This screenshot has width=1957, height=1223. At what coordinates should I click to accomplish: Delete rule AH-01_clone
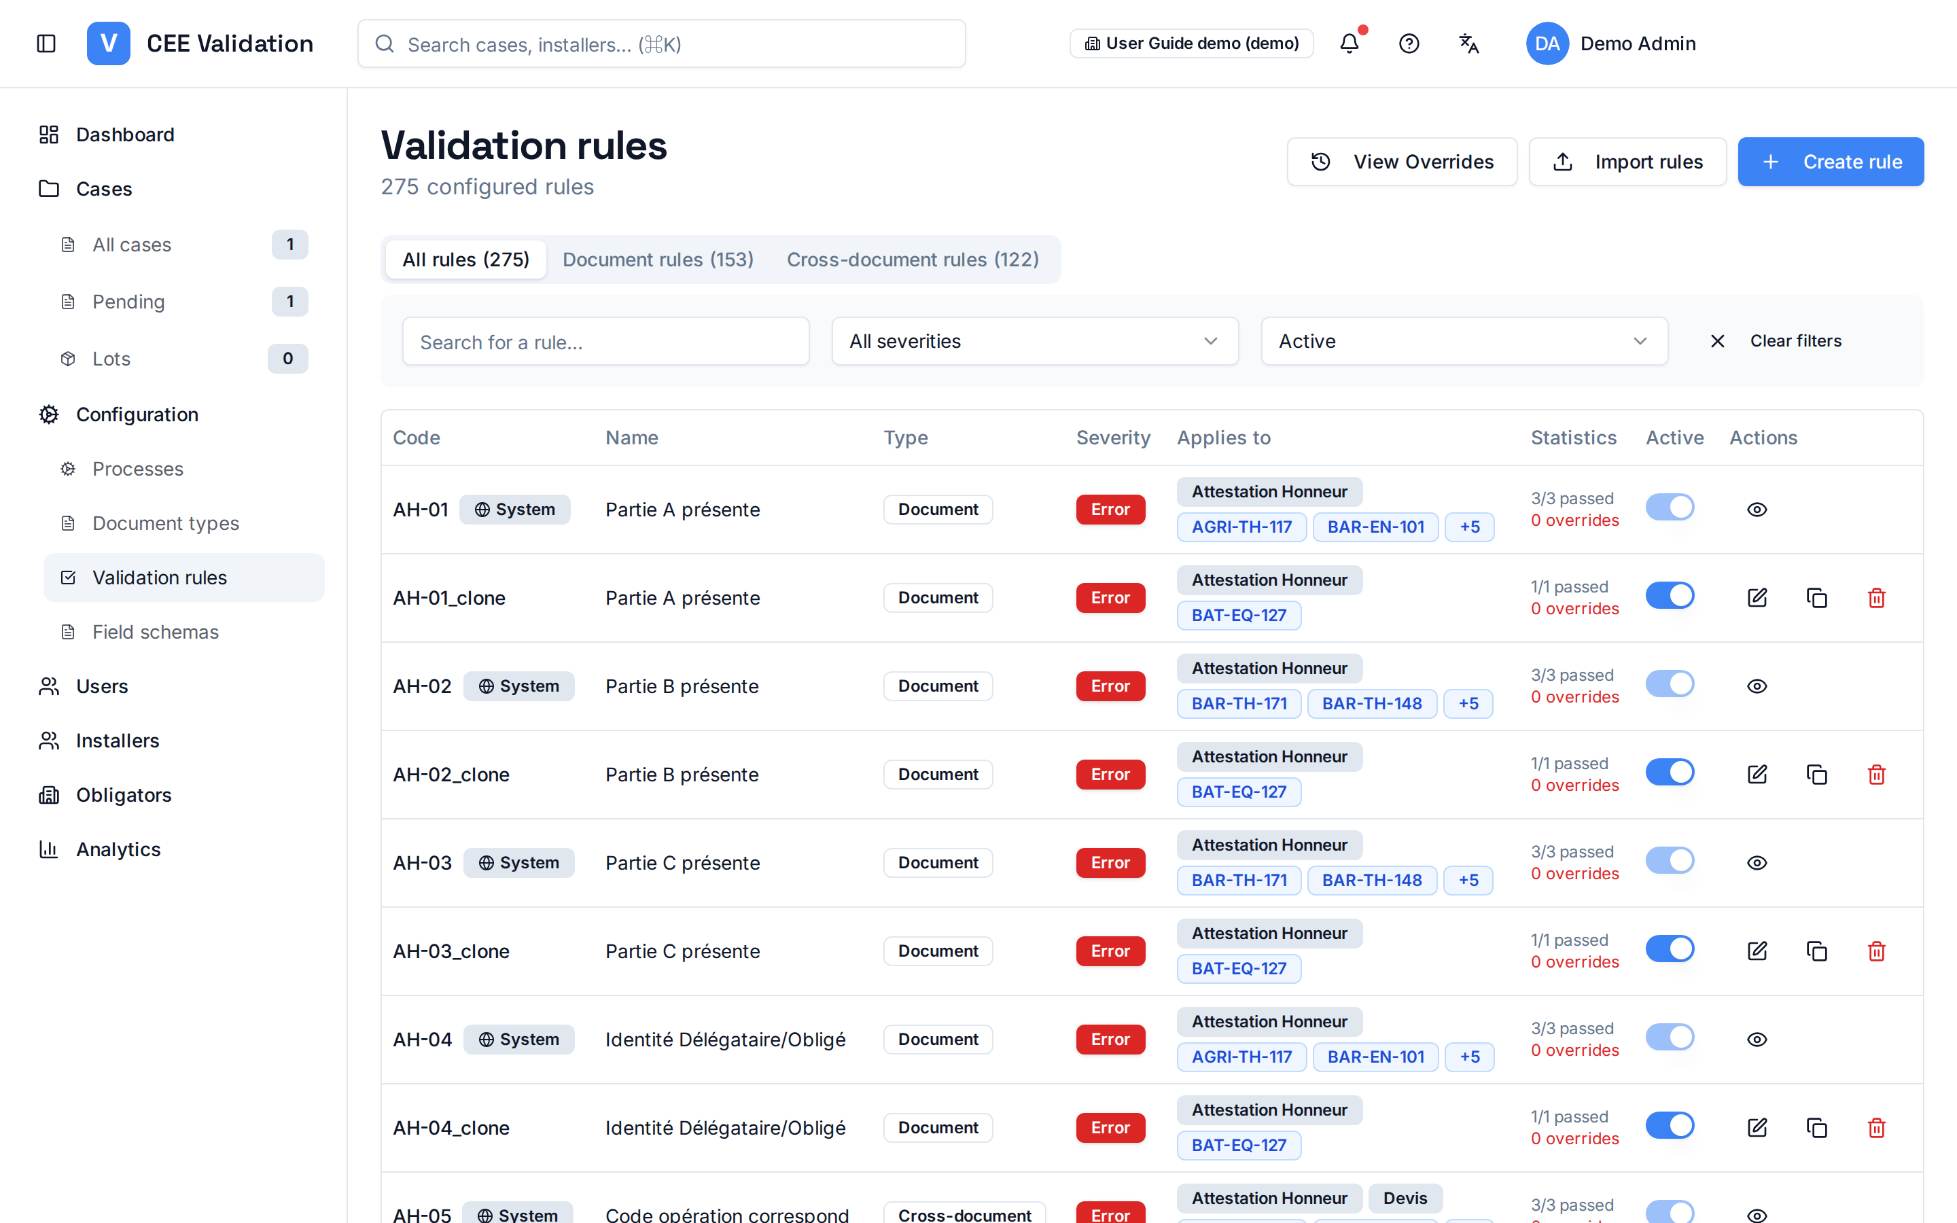tap(1876, 598)
